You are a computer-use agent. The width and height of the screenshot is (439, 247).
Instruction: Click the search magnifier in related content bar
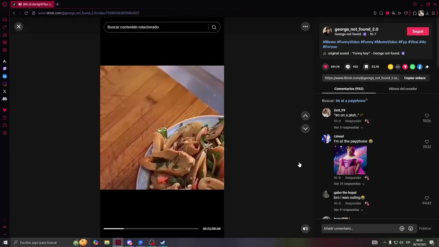(x=214, y=27)
